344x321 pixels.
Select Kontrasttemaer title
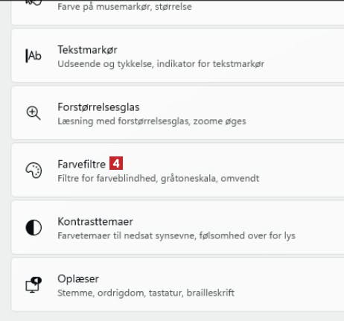(95, 222)
